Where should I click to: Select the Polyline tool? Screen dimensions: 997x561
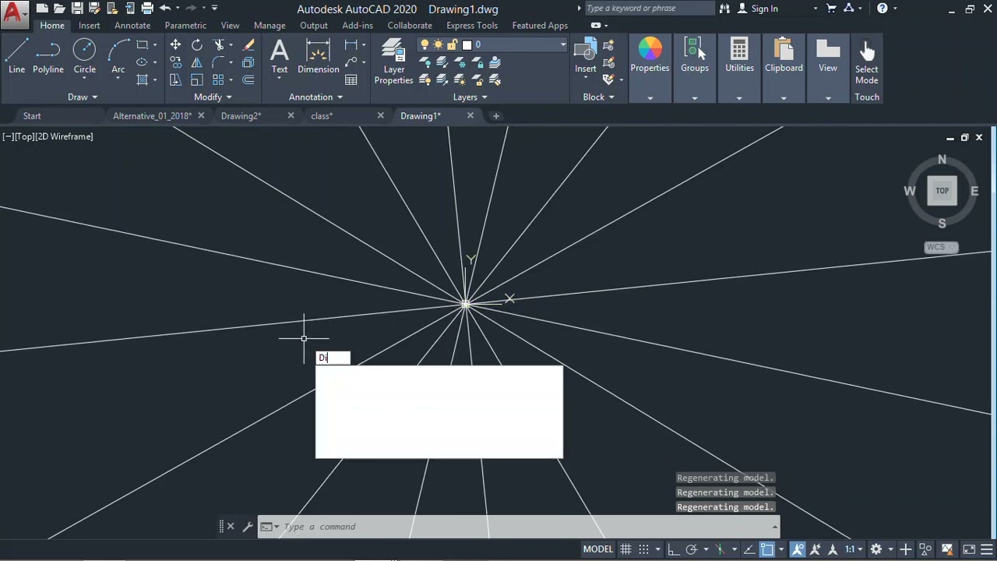pyautogui.click(x=48, y=58)
